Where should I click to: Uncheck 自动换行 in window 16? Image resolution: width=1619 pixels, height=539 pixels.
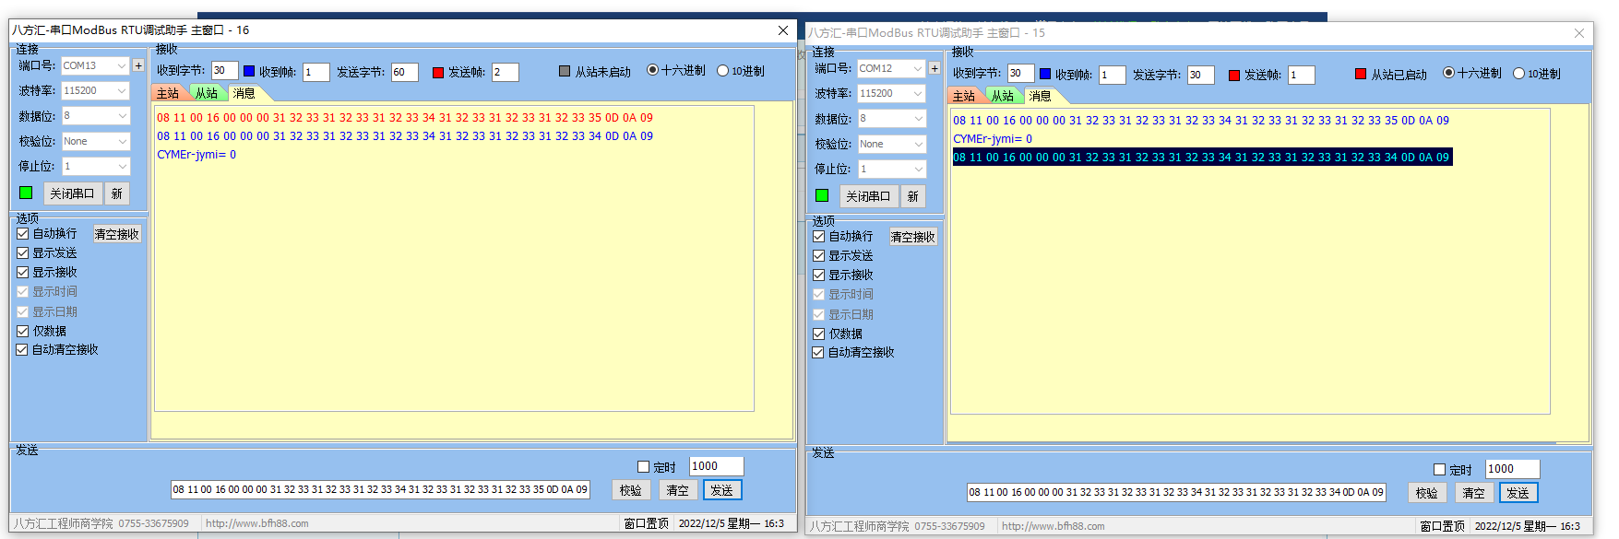23,234
